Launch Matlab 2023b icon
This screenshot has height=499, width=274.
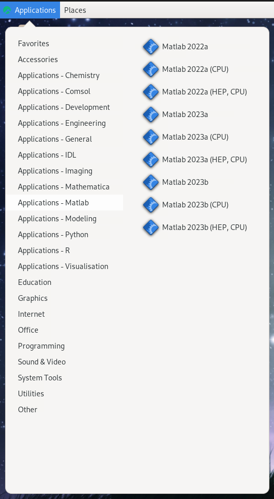[151, 182]
